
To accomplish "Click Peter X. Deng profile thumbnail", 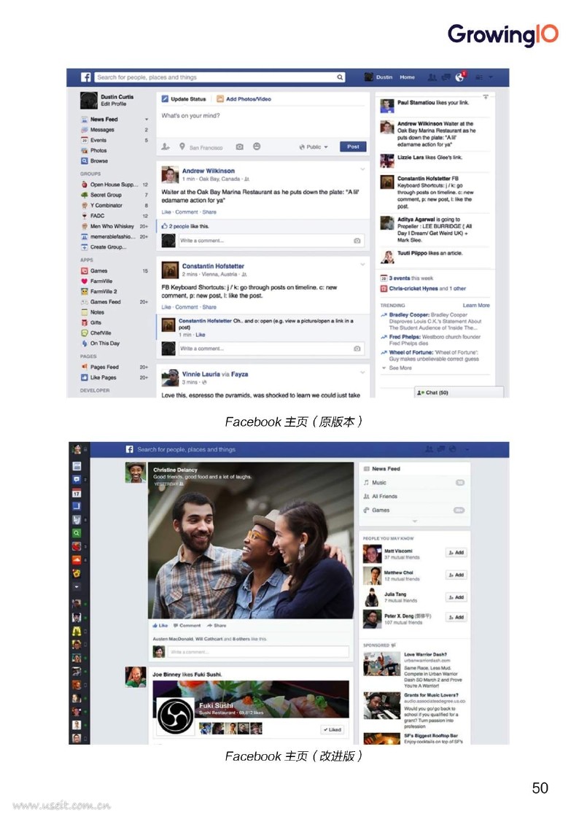I will [x=372, y=619].
